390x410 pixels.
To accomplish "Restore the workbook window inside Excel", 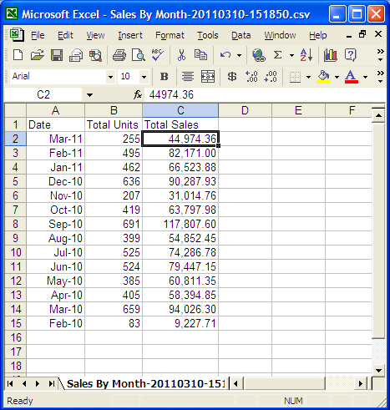I will [x=362, y=34].
